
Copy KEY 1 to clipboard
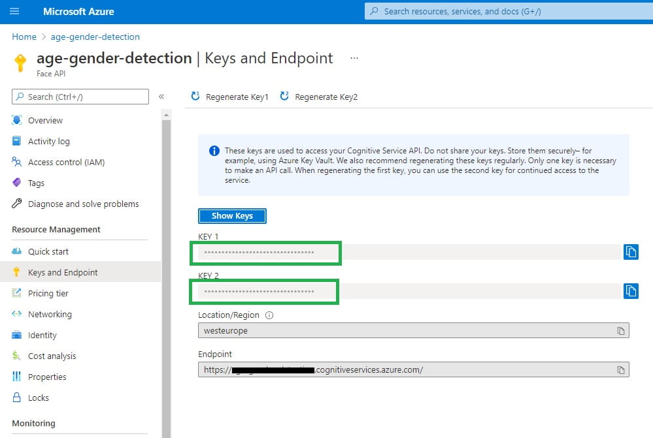(x=631, y=252)
